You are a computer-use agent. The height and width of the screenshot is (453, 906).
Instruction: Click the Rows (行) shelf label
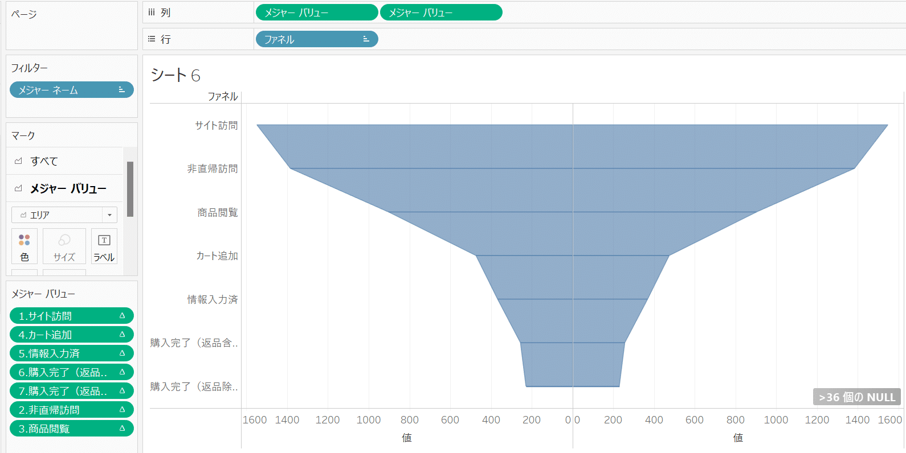click(x=165, y=39)
